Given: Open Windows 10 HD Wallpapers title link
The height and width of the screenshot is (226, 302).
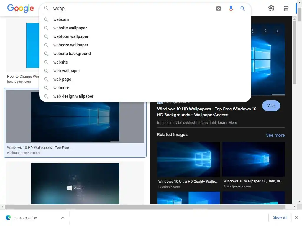Looking at the screenshot, I should pyautogui.click(x=207, y=112).
